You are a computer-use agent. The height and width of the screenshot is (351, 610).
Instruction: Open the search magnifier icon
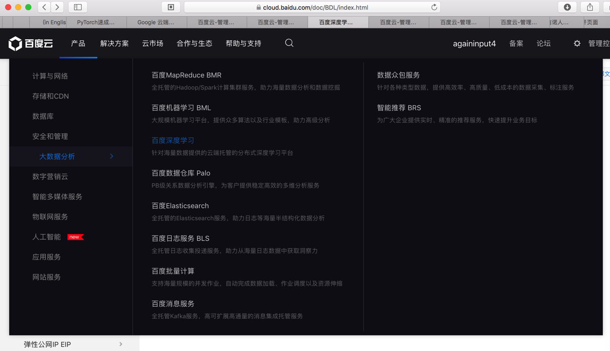289,43
